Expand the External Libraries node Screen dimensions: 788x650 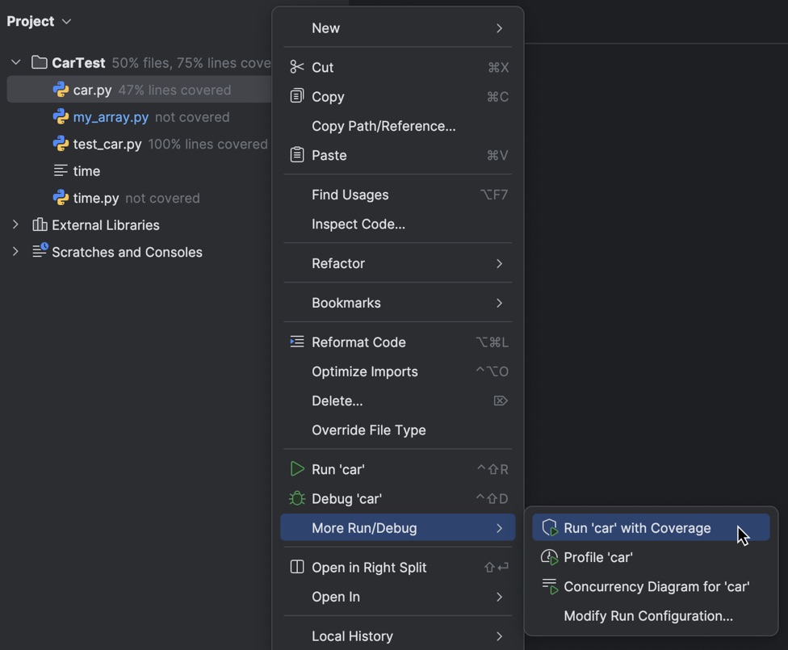(15, 225)
